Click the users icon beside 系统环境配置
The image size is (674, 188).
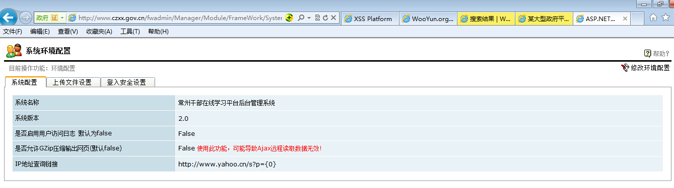(x=14, y=51)
